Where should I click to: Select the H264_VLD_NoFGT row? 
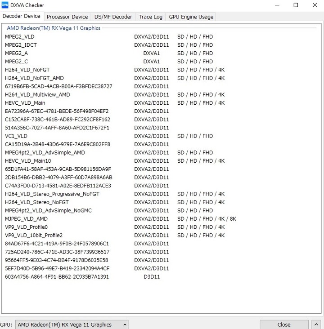115,70
